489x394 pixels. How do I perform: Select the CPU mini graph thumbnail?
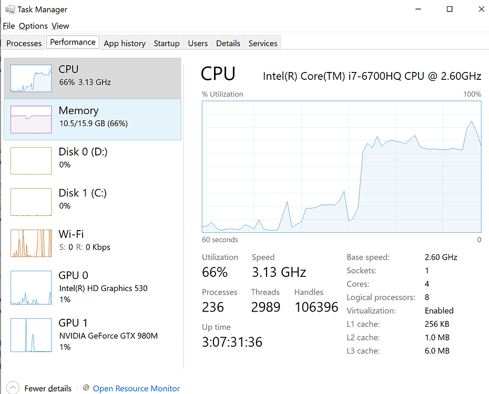point(31,78)
